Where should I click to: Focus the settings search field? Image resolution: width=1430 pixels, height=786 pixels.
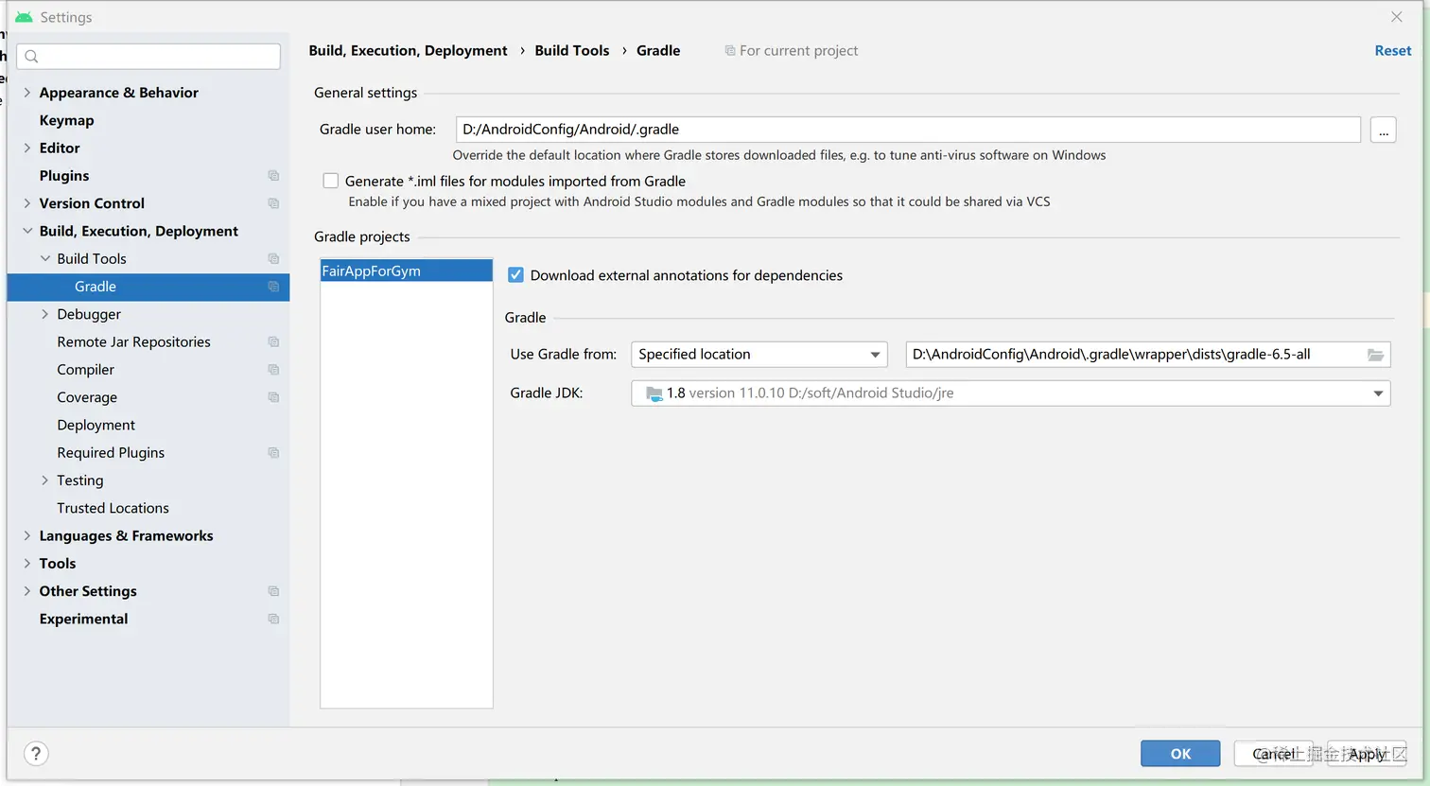pyautogui.click(x=148, y=57)
